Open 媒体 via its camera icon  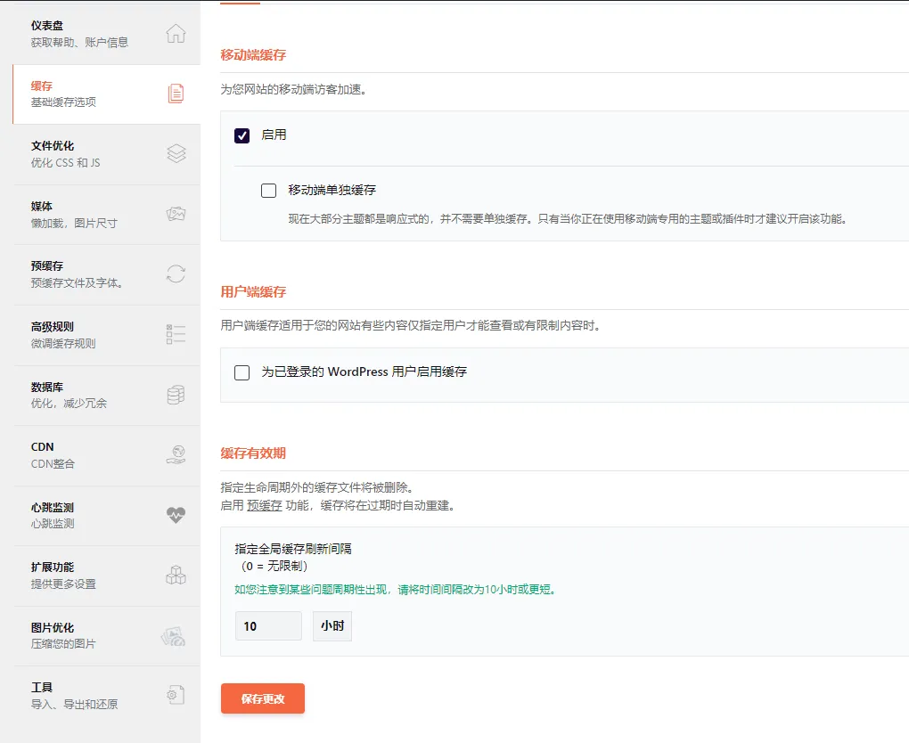(x=176, y=214)
